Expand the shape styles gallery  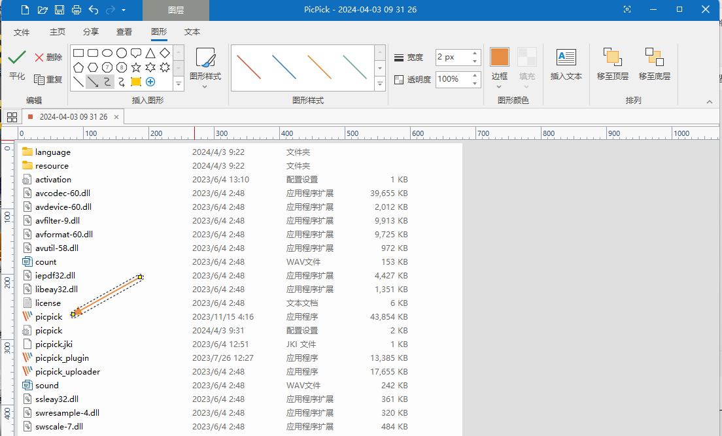click(x=380, y=83)
